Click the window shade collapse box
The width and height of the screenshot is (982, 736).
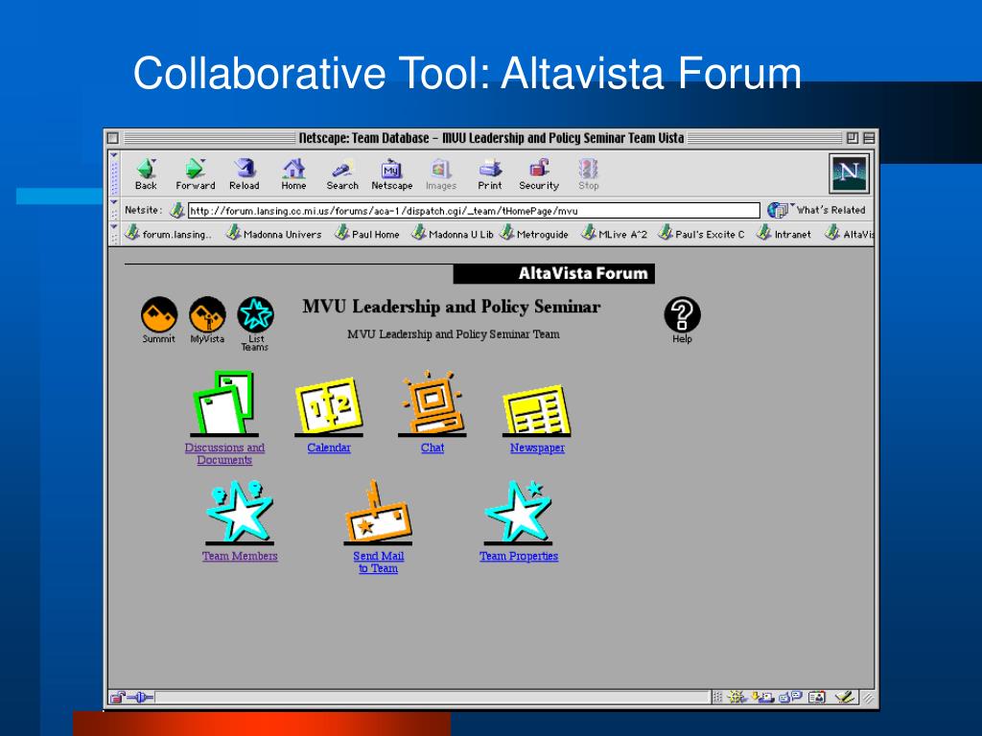869,138
